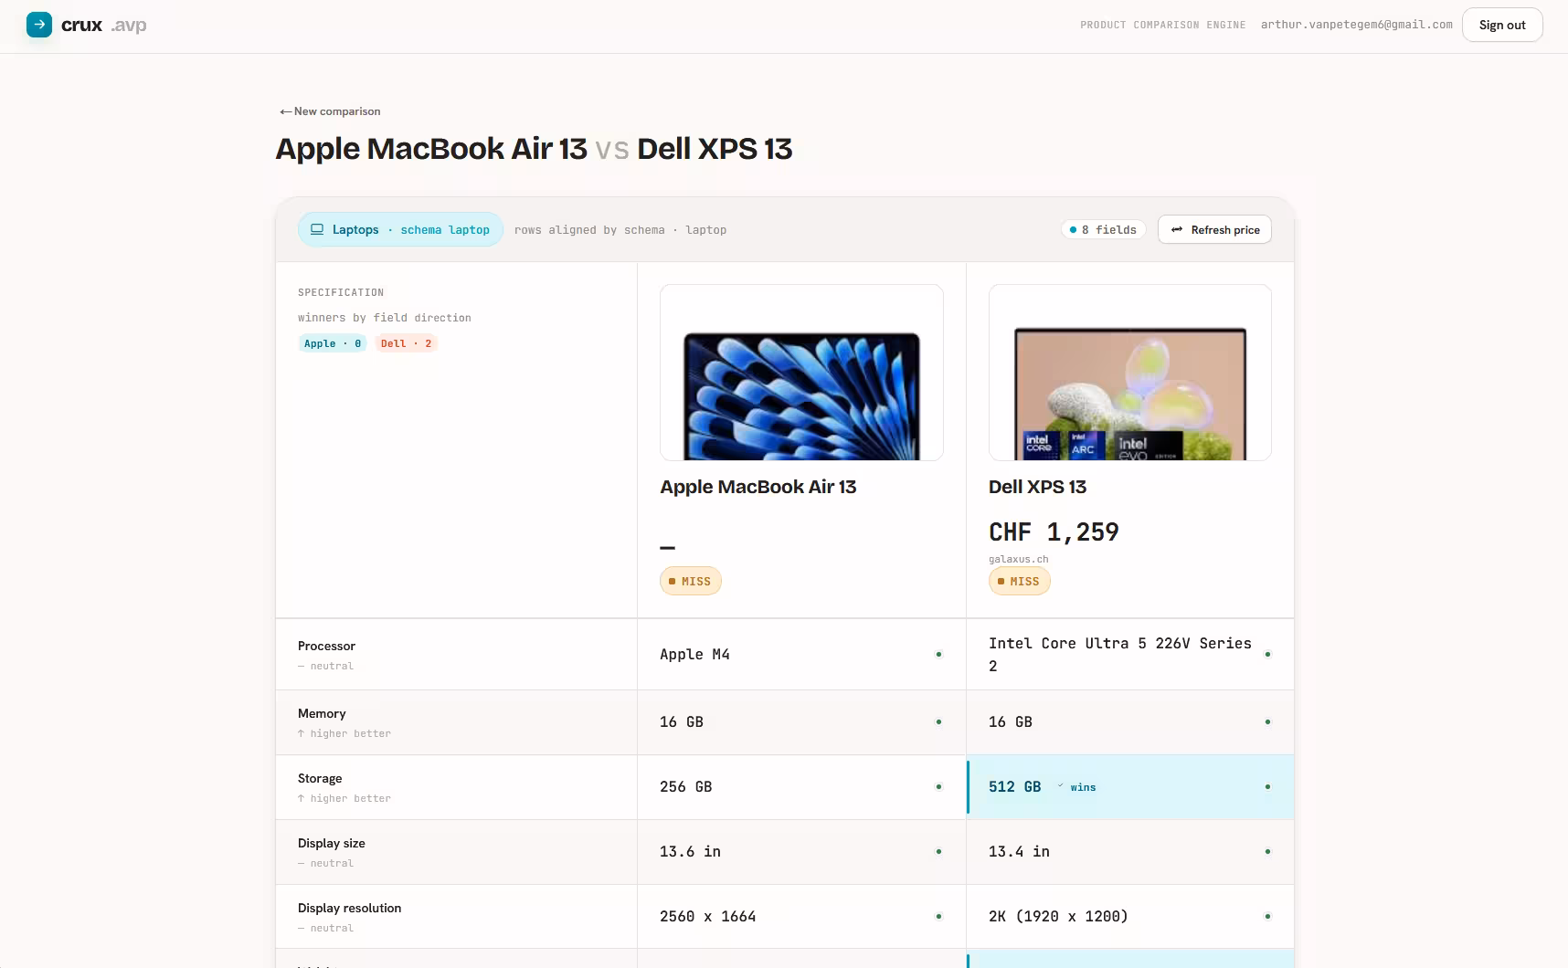Select the Laptops schema laptop chip
The image size is (1568, 968).
[x=400, y=229]
